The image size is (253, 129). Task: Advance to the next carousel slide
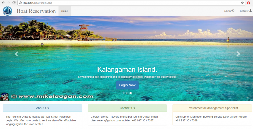[238, 54]
